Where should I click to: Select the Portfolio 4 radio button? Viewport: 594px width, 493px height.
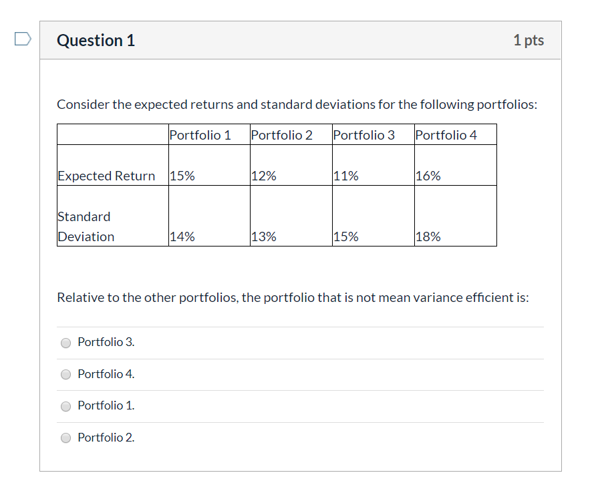[65, 374]
